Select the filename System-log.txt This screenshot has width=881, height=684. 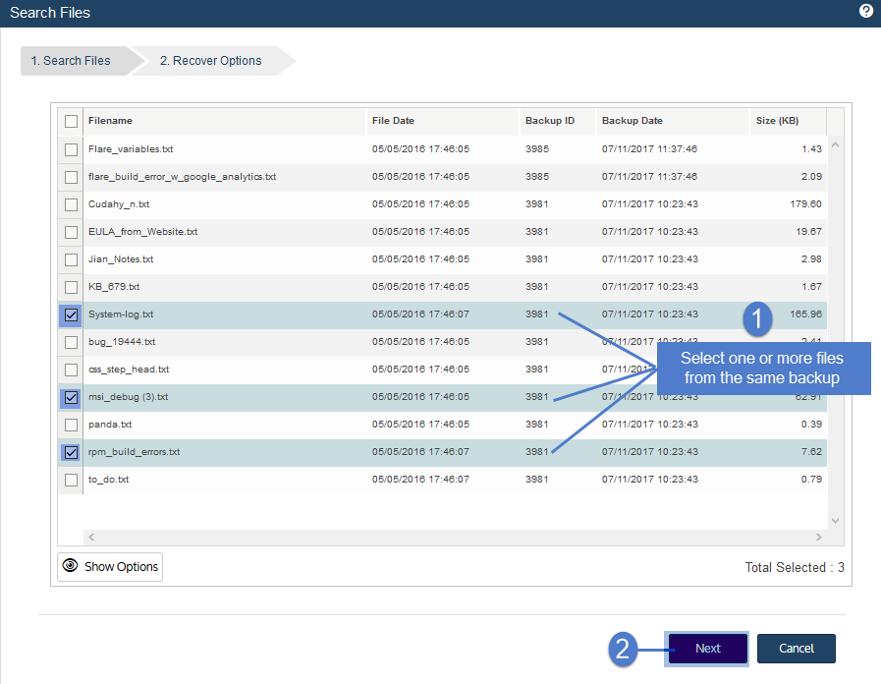121,314
